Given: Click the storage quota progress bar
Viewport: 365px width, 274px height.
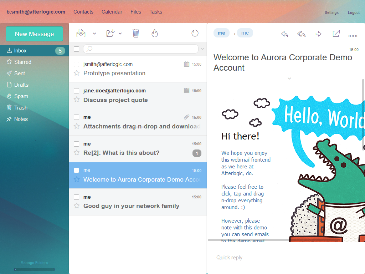Looking at the screenshot, I should [34, 269].
